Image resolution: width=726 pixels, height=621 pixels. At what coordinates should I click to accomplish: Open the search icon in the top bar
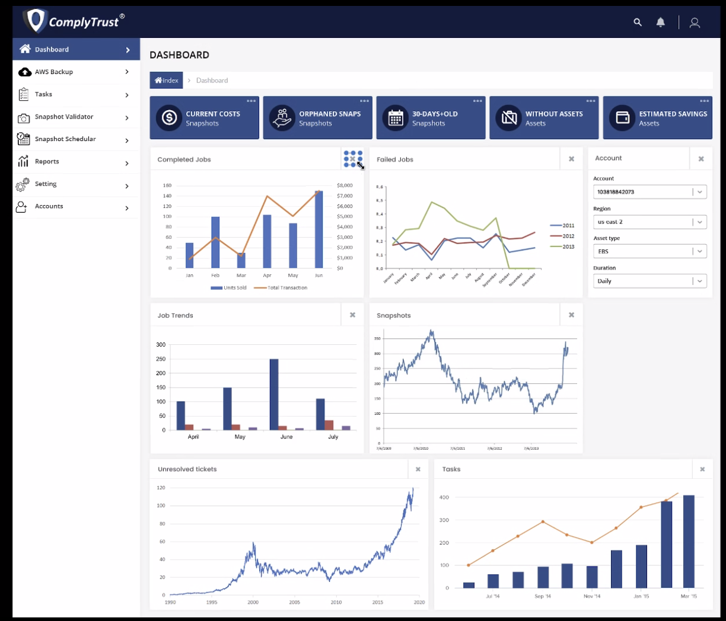coord(637,22)
